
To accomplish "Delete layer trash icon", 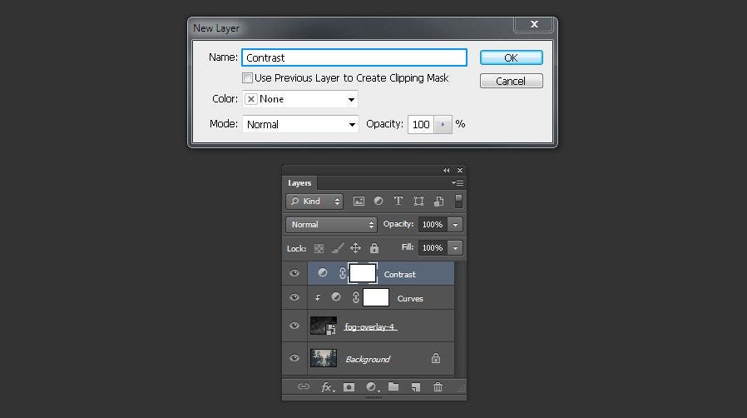I will click(x=438, y=386).
